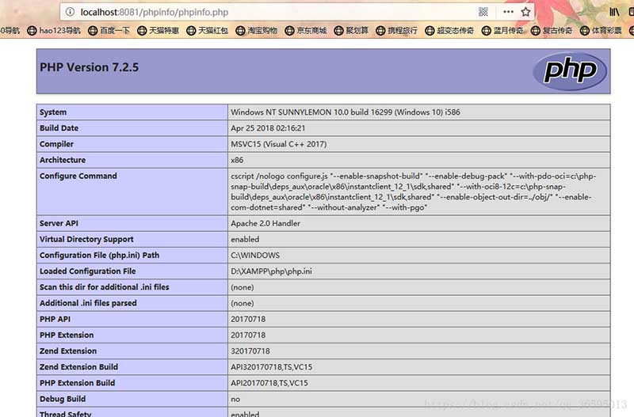
Task: Select the System row label
Action: (x=53, y=112)
